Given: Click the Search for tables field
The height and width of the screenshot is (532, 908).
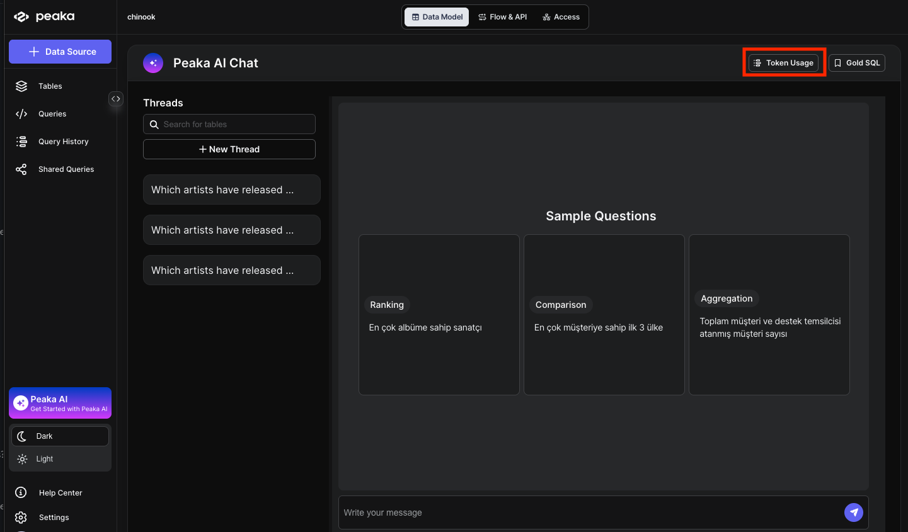Looking at the screenshot, I should click(x=229, y=124).
